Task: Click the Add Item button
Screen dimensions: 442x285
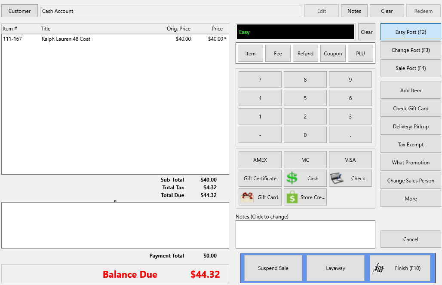Action: click(411, 90)
